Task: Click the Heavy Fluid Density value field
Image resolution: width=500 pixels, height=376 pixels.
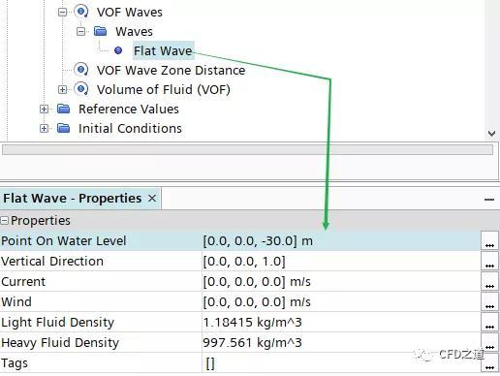Action: (x=341, y=342)
